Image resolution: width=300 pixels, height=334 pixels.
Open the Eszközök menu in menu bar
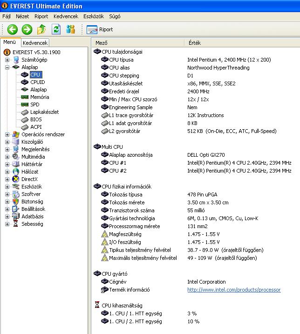tap(94, 16)
